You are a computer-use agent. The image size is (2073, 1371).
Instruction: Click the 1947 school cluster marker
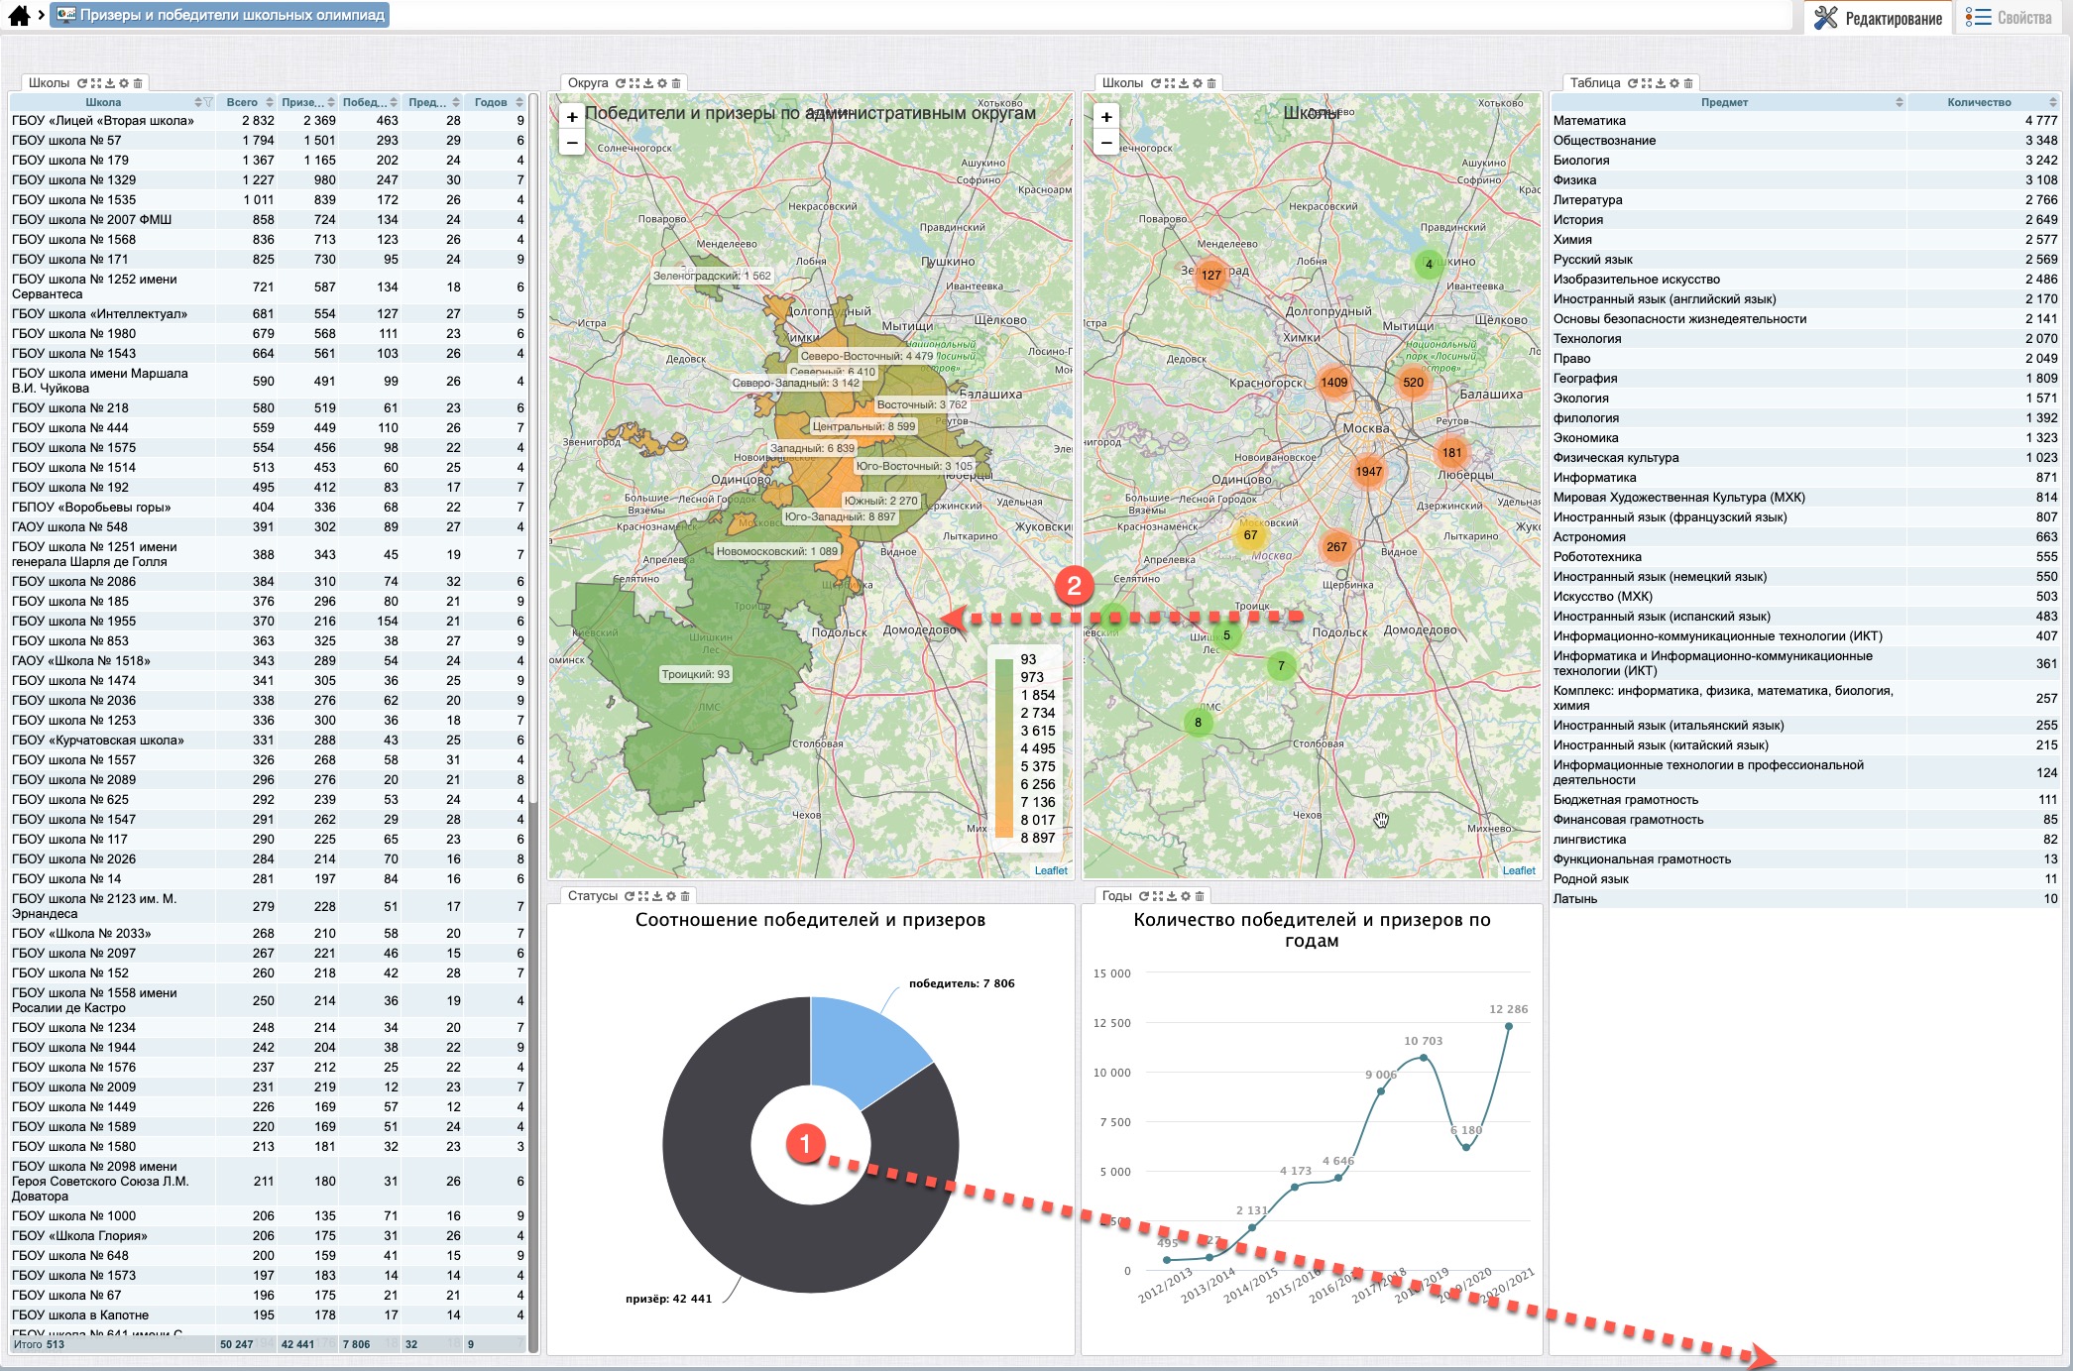(1368, 472)
